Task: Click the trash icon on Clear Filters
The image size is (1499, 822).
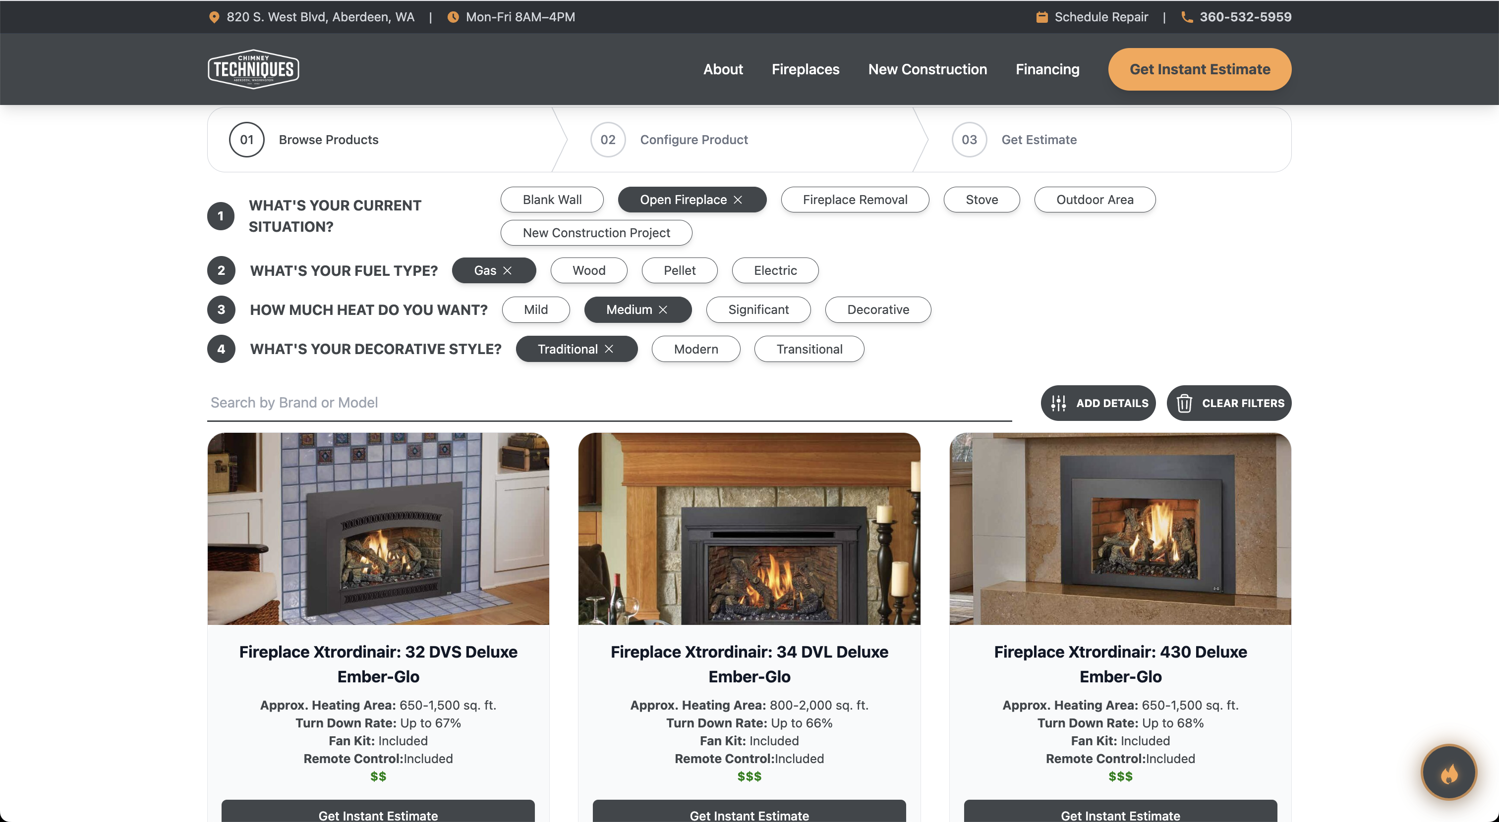Action: pyautogui.click(x=1185, y=403)
